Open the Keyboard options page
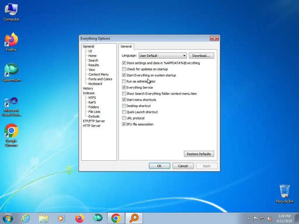The width and height of the screenshot is (299, 224). (95, 84)
